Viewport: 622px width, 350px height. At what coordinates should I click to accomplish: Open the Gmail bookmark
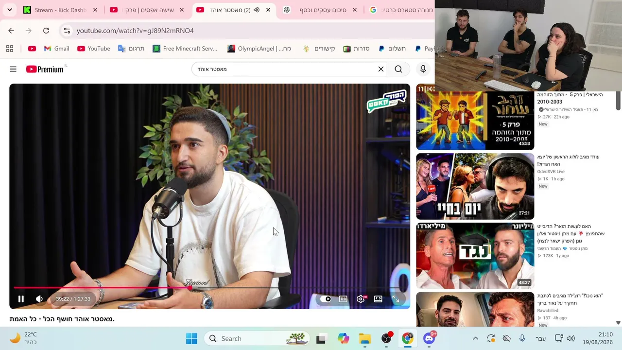click(57, 49)
